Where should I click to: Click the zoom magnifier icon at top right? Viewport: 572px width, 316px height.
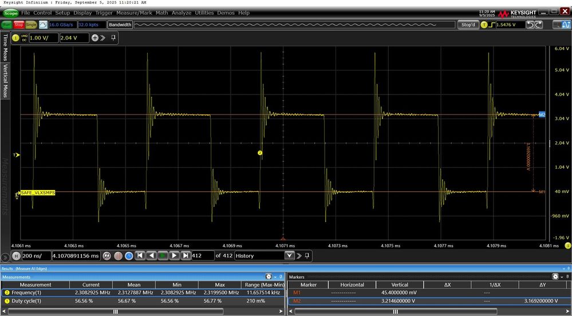(x=557, y=25)
